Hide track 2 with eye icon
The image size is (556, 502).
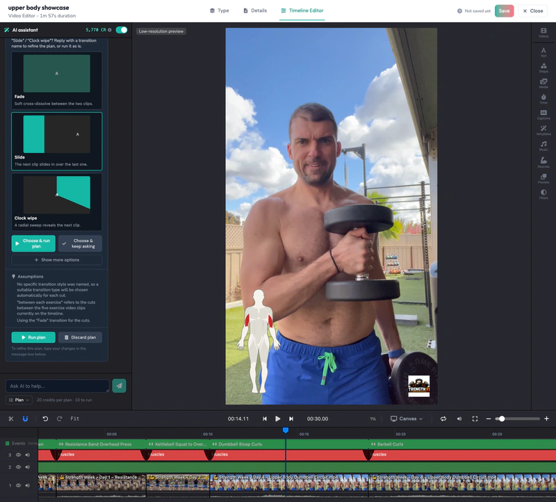coord(18,467)
